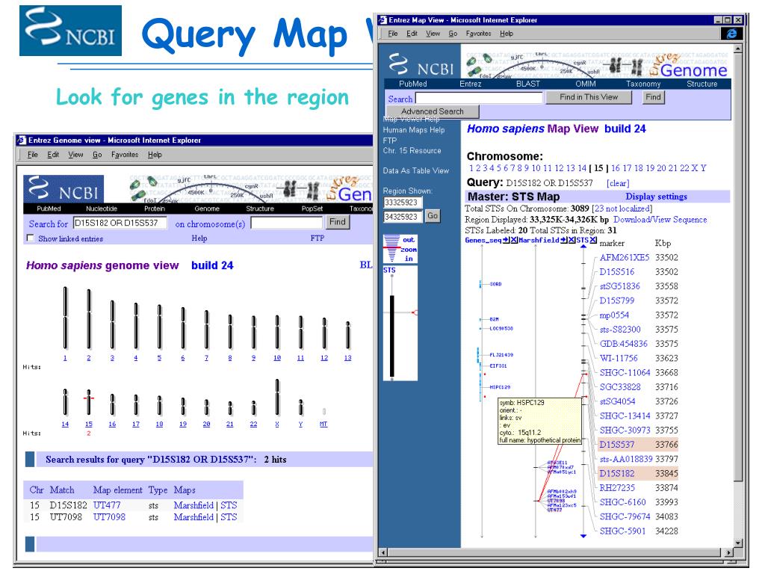Click the NCBI logo in the Genome view window
765x574 pixels.
(x=64, y=189)
